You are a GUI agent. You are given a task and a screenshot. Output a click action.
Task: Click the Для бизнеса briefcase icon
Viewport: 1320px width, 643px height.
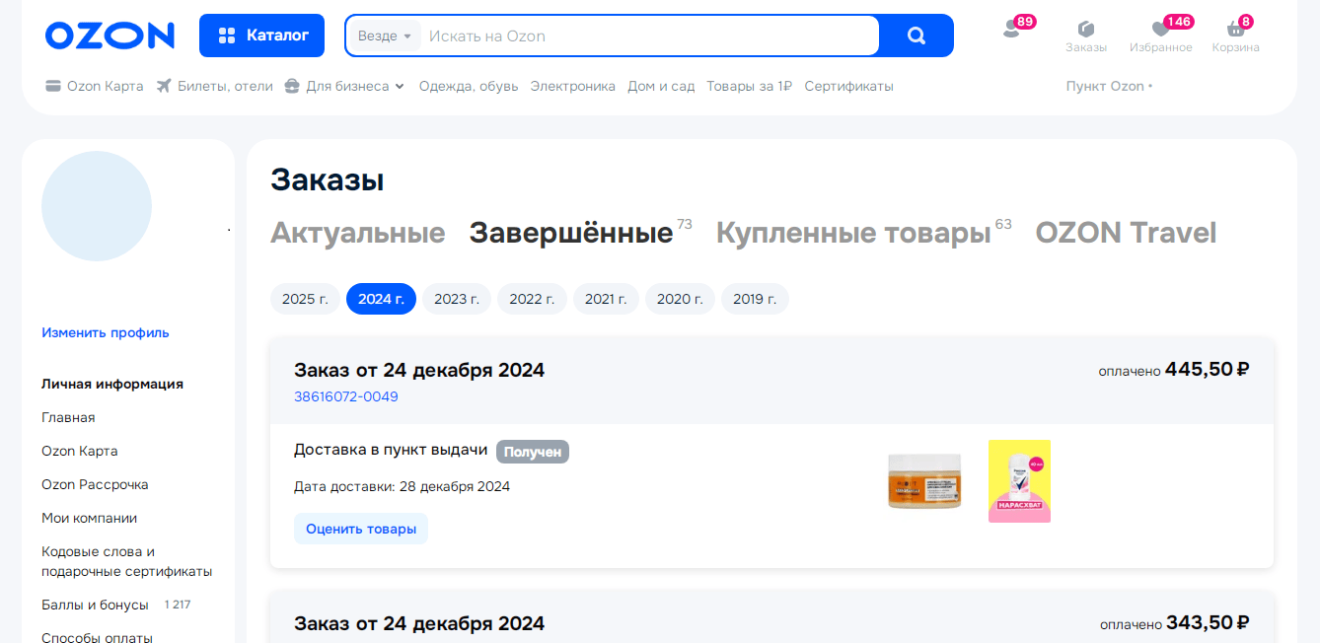pyautogui.click(x=292, y=86)
